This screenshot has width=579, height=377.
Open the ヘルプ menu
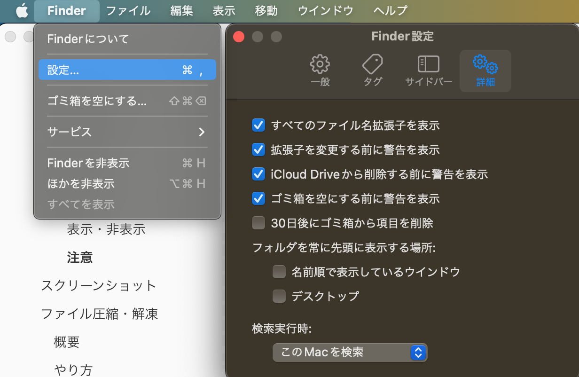pyautogui.click(x=391, y=10)
